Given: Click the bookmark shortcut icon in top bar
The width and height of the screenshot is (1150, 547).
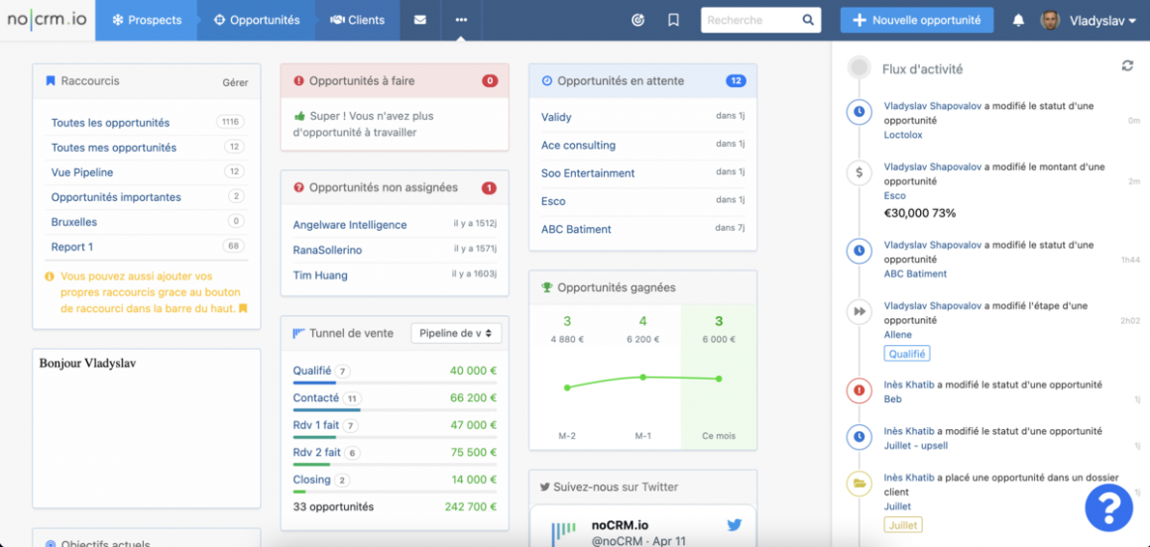Looking at the screenshot, I should [x=673, y=20].
